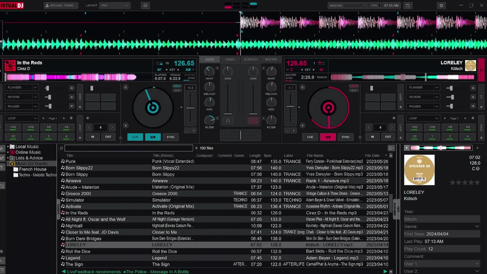Open browser options icon right of search
The width and height of the screenshot is (487, 274).
click(x=391, y=148)
